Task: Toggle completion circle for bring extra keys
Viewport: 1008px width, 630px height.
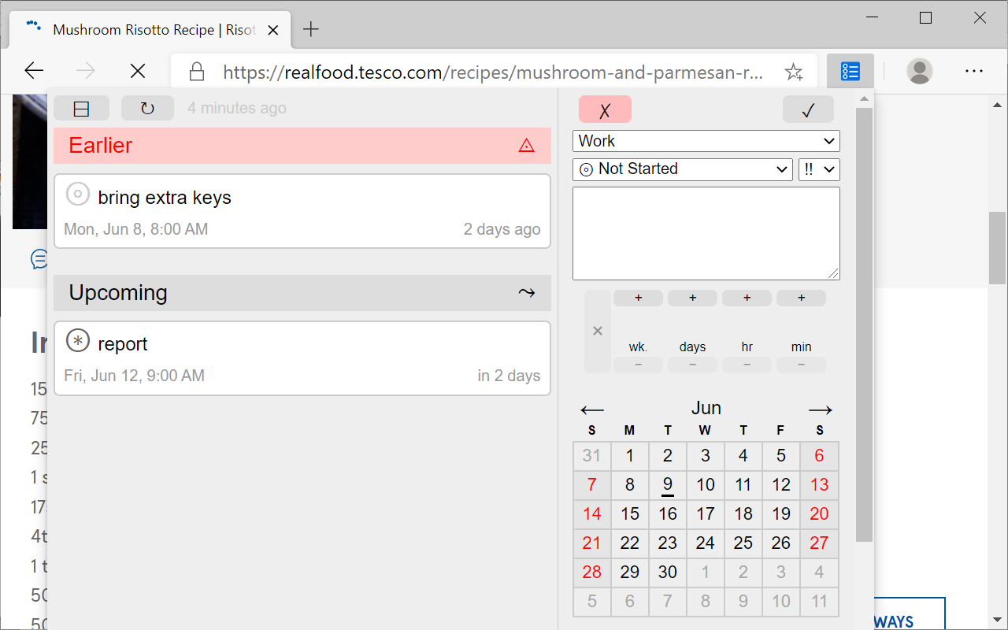Action: (78, 194)
